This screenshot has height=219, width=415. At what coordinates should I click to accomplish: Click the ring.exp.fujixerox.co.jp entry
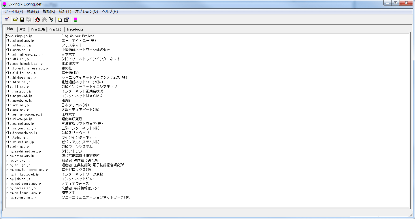coord(27,170)
